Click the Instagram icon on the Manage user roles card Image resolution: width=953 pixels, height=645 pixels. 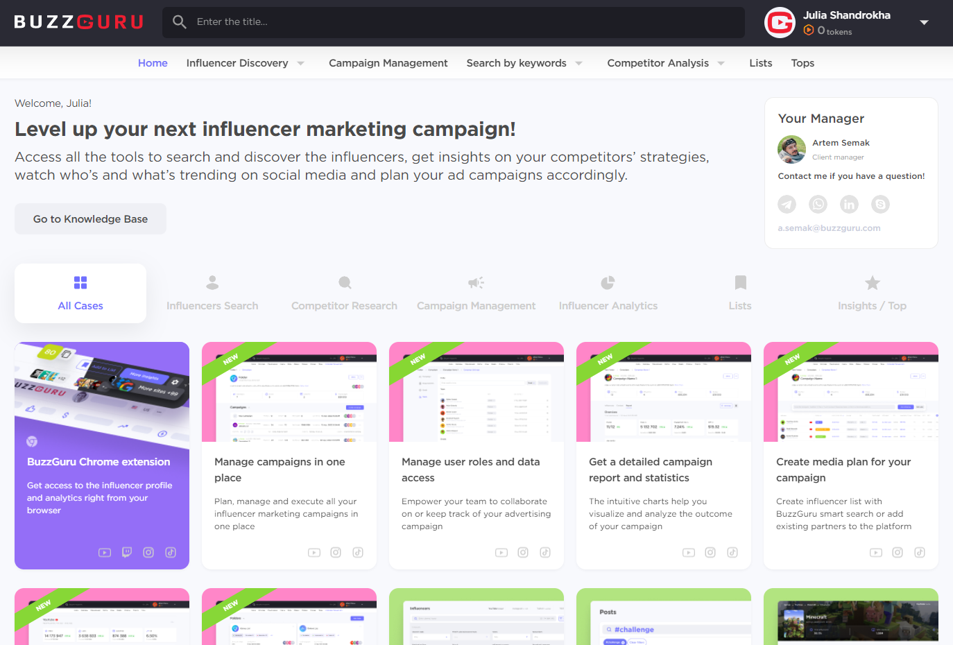point(523,553)
